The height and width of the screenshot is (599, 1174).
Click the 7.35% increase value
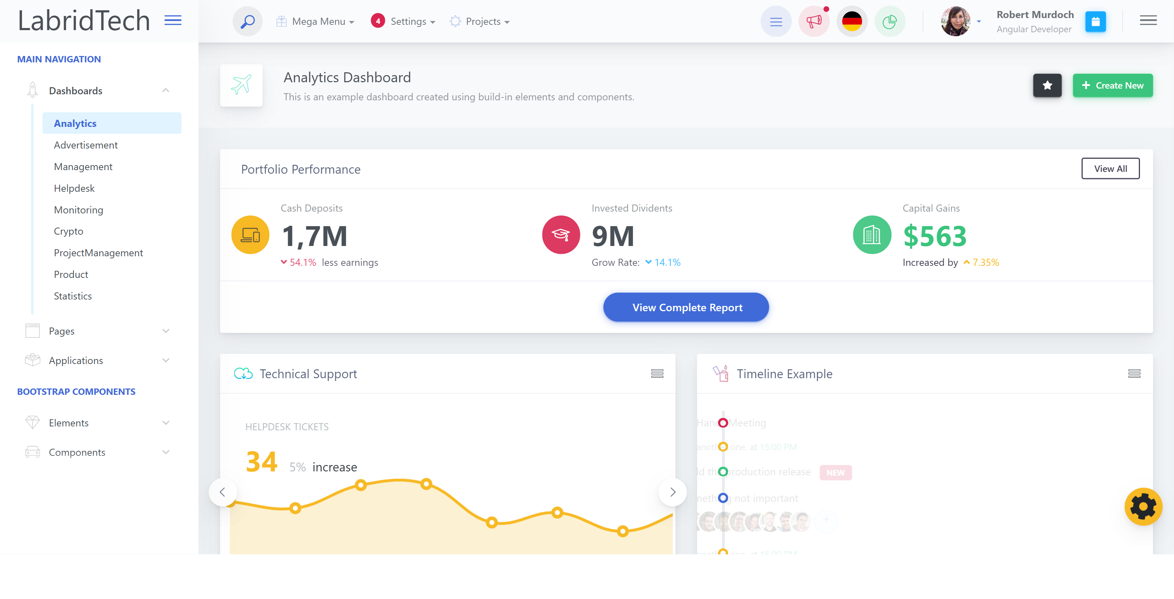click(x=985, y=262)
